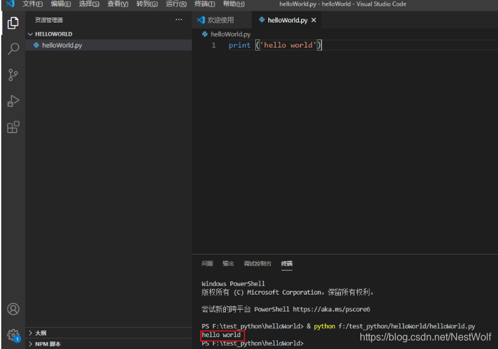Switch to the 欢迎使用 tab
498x349 pixels.
tap(221, 20)
